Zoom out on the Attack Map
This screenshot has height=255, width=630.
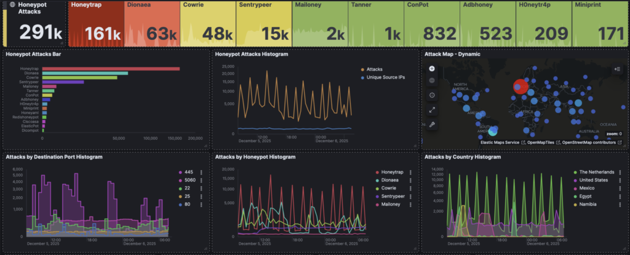click(432, 80)
